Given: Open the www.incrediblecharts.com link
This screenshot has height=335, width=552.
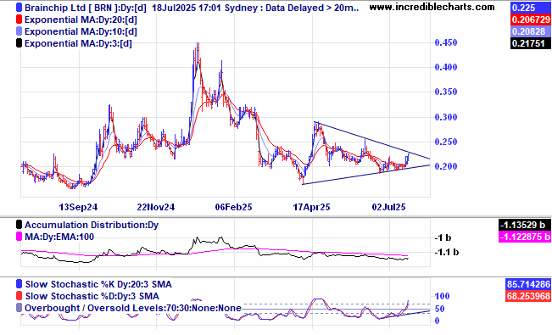Looking at the screenshot, I should (x=432, y=7).
